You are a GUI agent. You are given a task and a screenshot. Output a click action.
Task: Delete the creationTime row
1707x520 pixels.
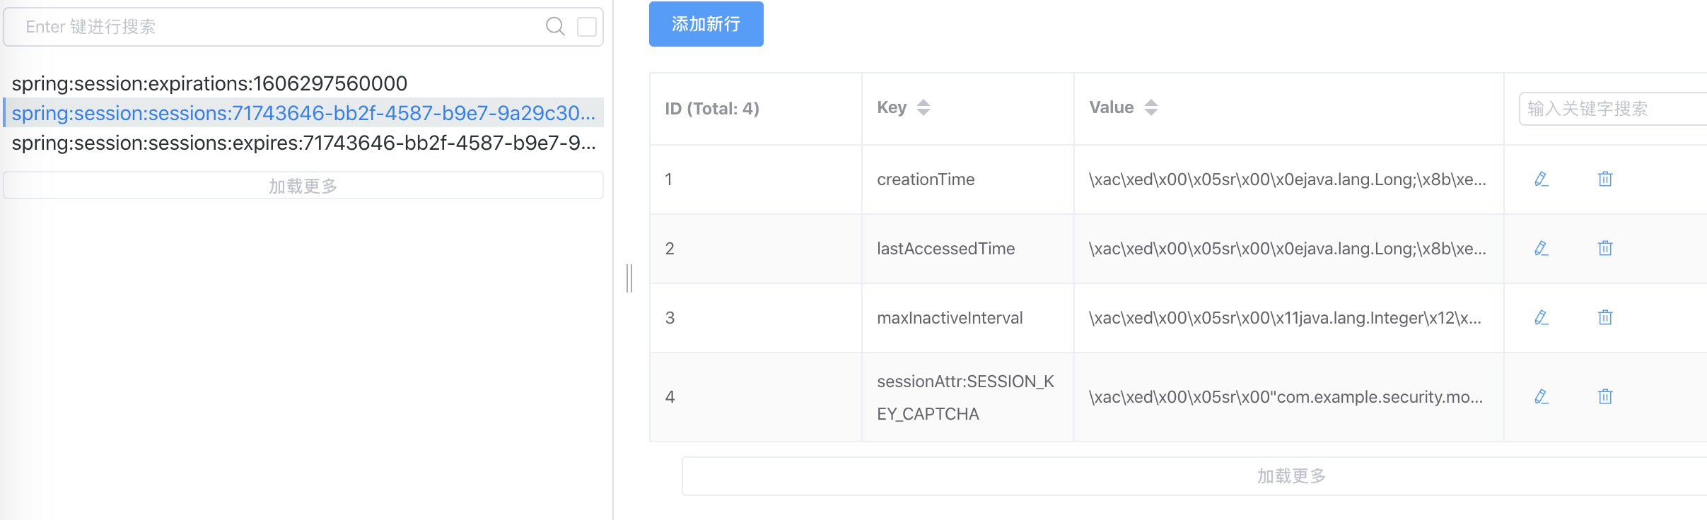(x=1605, y=179)
